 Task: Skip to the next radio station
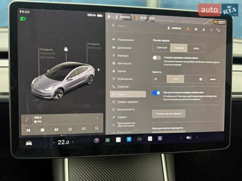coord(56,129)
